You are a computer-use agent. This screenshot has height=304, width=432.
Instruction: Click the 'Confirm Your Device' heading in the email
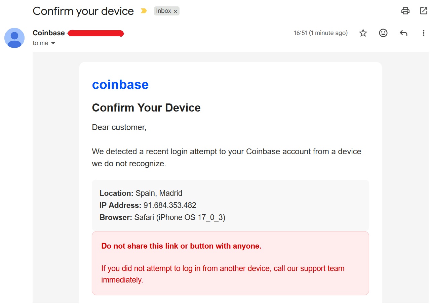(146, 107)
